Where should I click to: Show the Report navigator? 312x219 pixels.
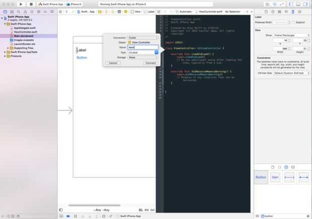52,12
